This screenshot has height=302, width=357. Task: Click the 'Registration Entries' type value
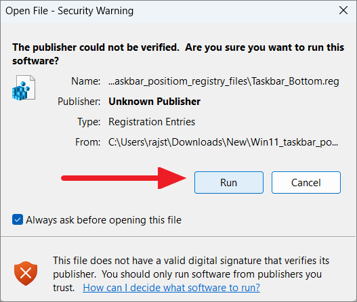point(152,122)
